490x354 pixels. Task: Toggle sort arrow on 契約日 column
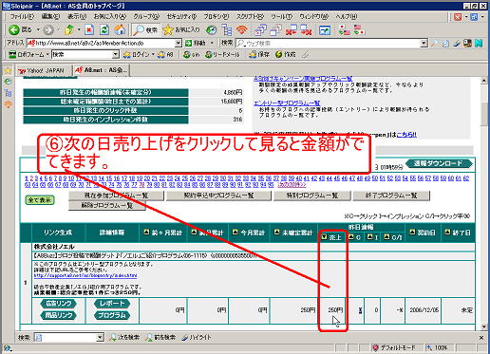412,233
